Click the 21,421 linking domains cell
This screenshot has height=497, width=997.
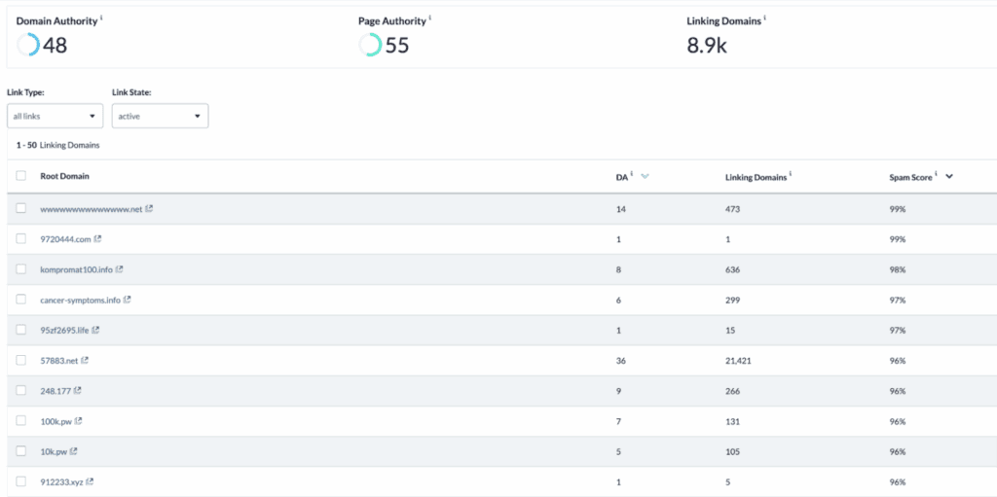(738, 361)
